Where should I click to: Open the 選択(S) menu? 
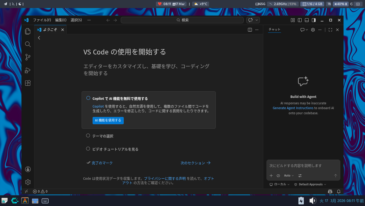tap(76, 20)
